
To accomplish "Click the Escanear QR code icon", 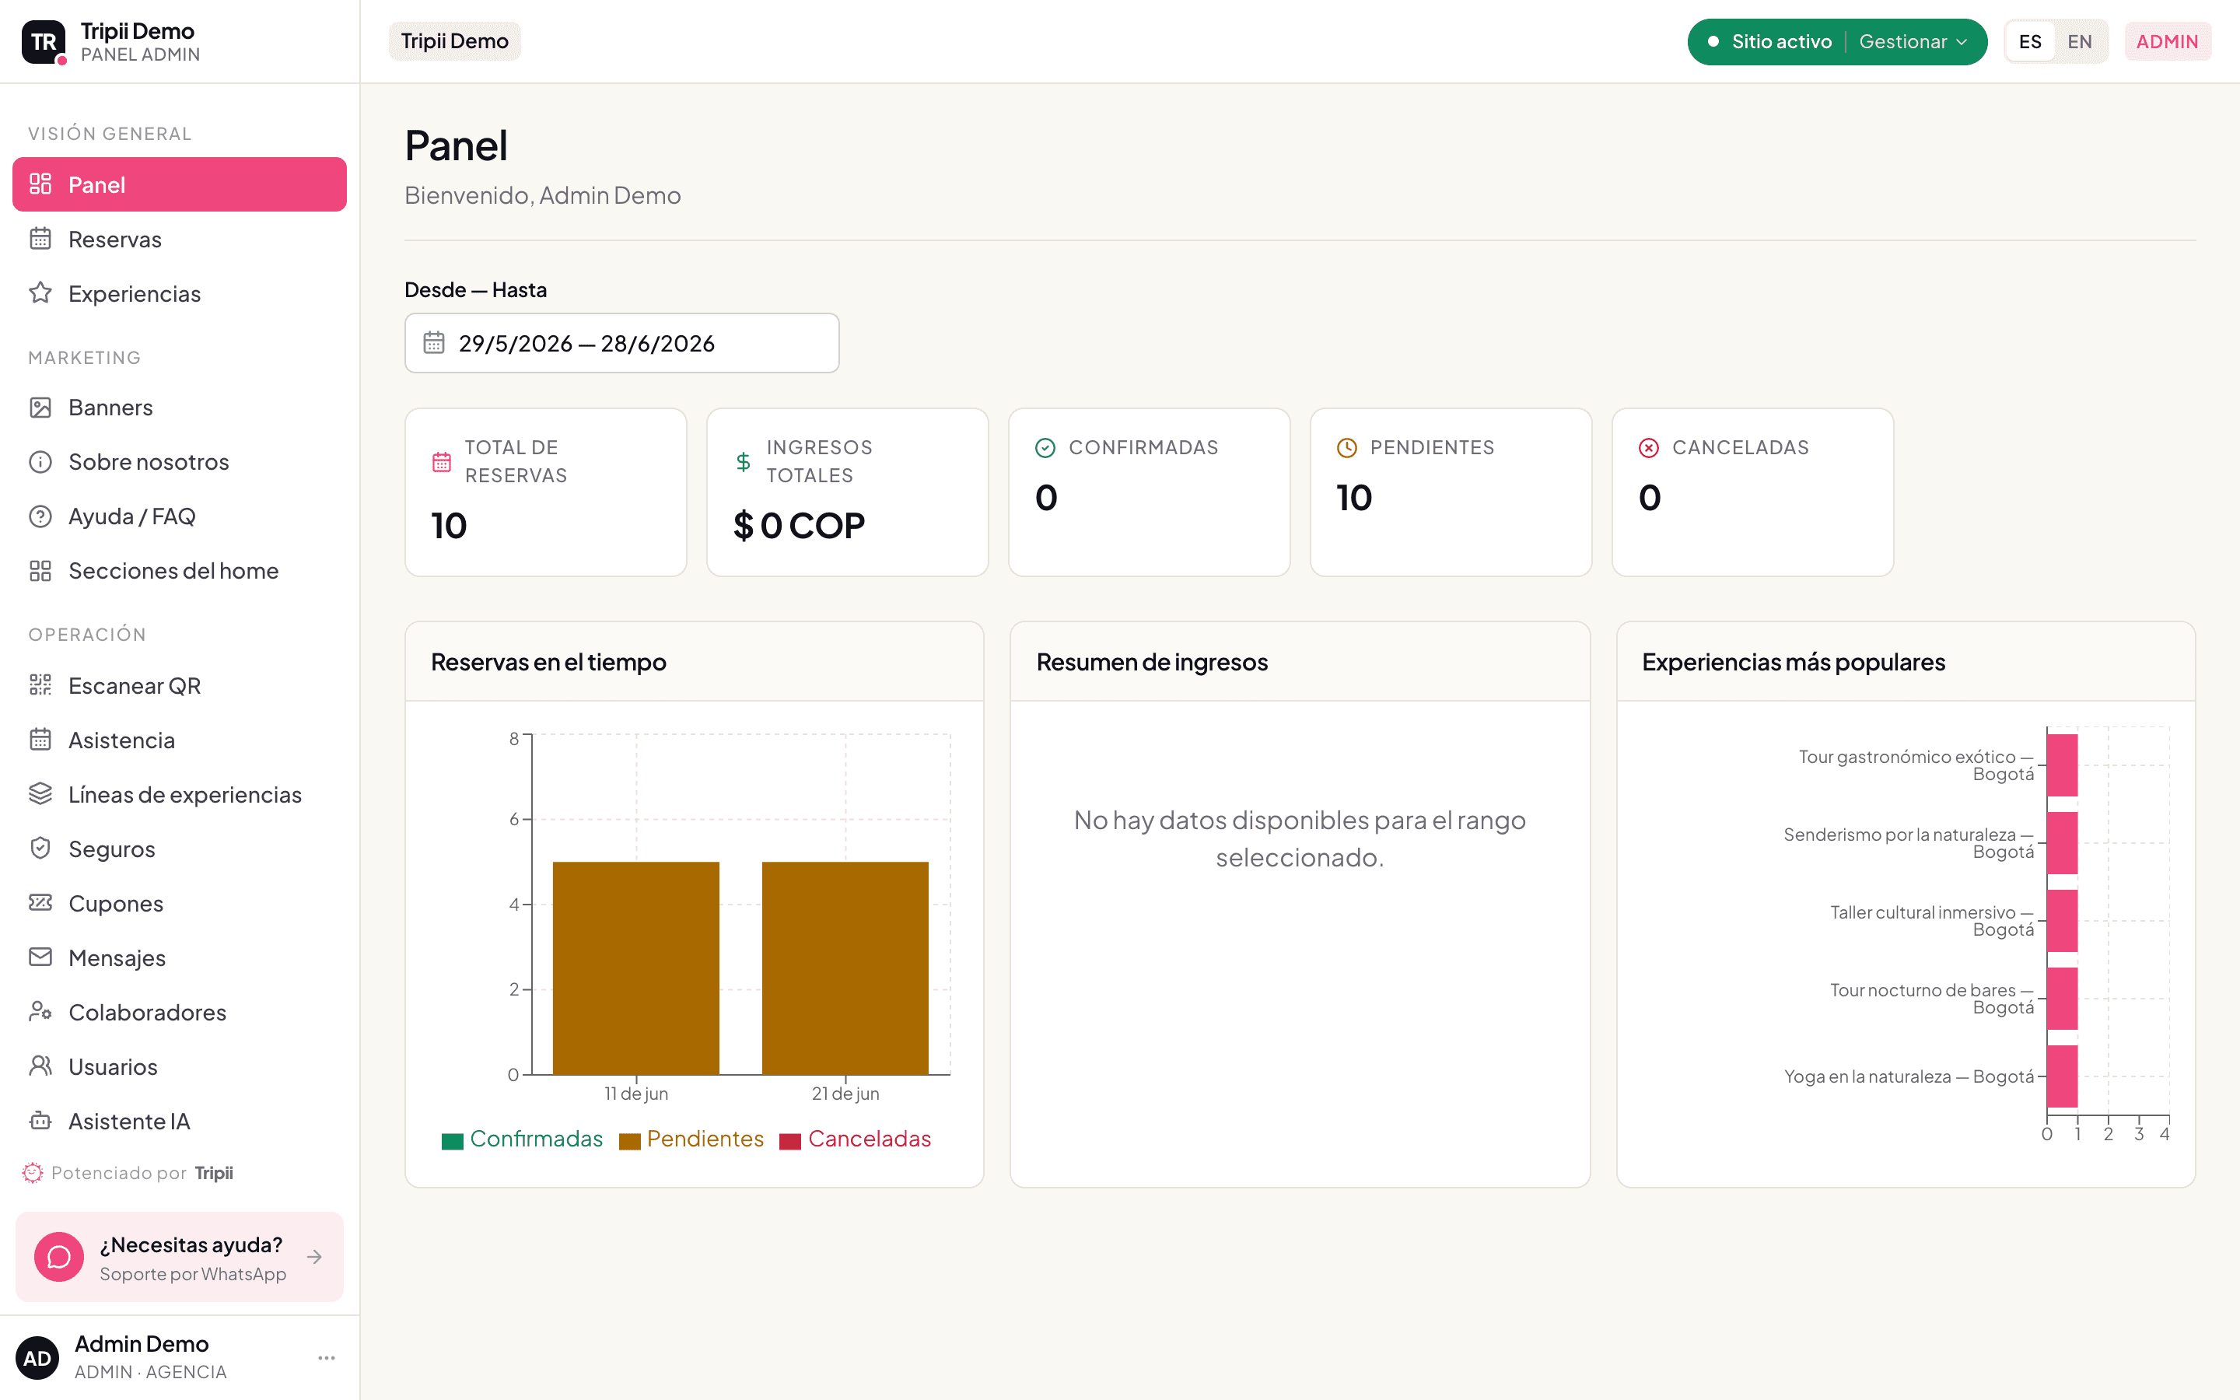I will tap(40, 685).
